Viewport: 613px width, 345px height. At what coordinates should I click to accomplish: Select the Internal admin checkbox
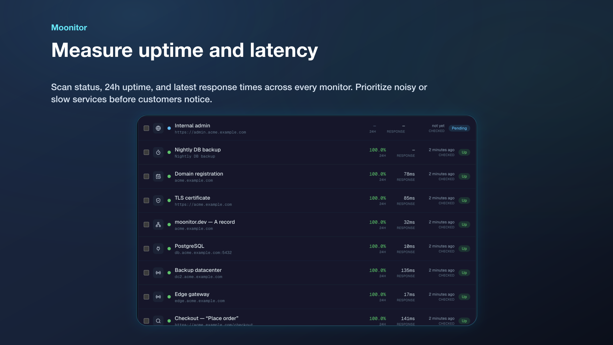point(146,128)
